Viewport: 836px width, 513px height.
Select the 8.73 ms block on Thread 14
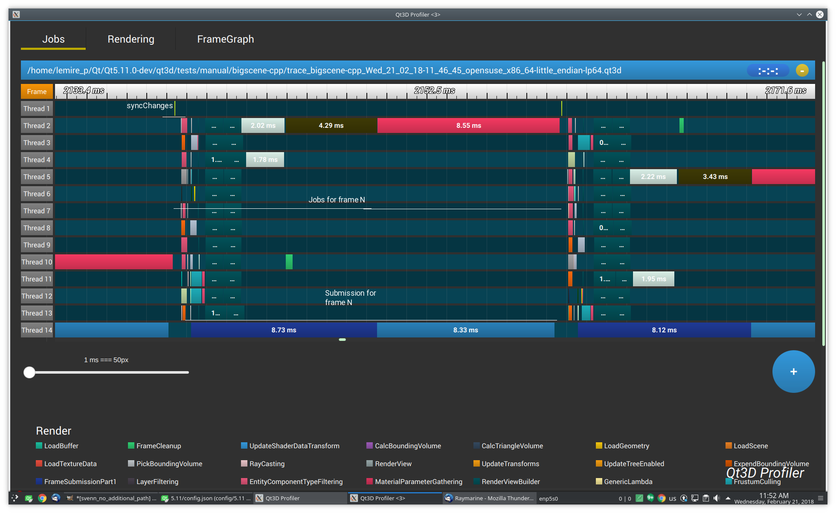(x=284, y=330)
